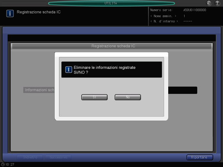Screen dimensions: 223x167
Task: Click the 10:27 time display
Action: click(10, 164)
